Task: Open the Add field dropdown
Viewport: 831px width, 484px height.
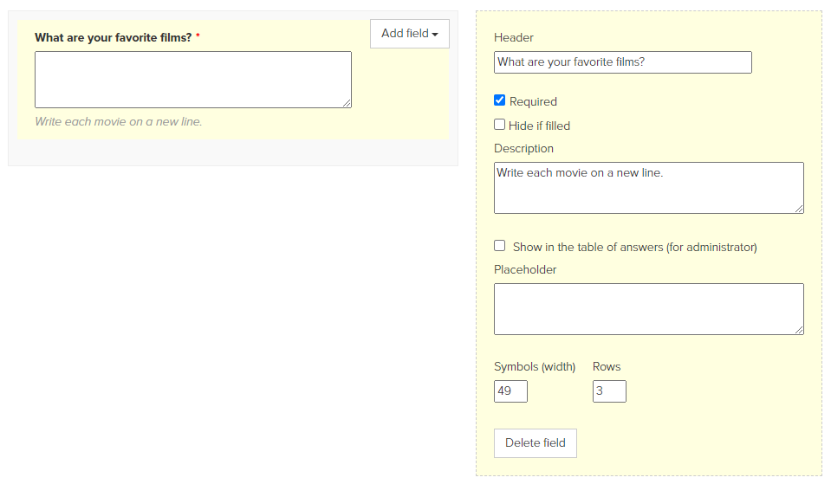Action: click(409, 34)
